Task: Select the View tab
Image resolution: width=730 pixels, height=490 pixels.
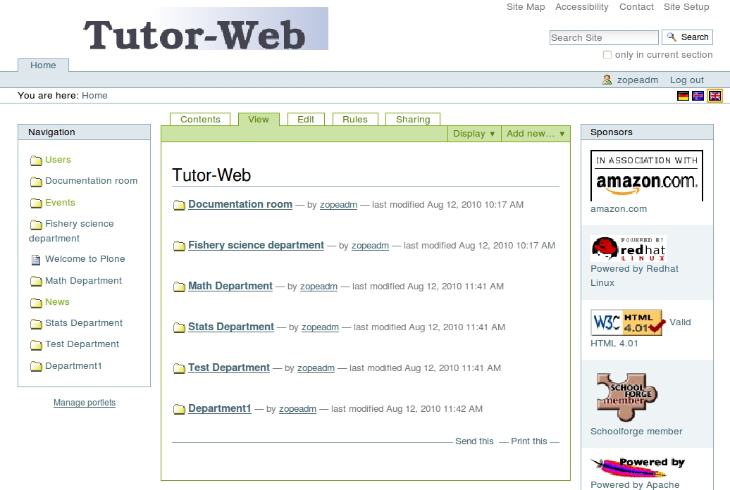Action: point(259,120)
